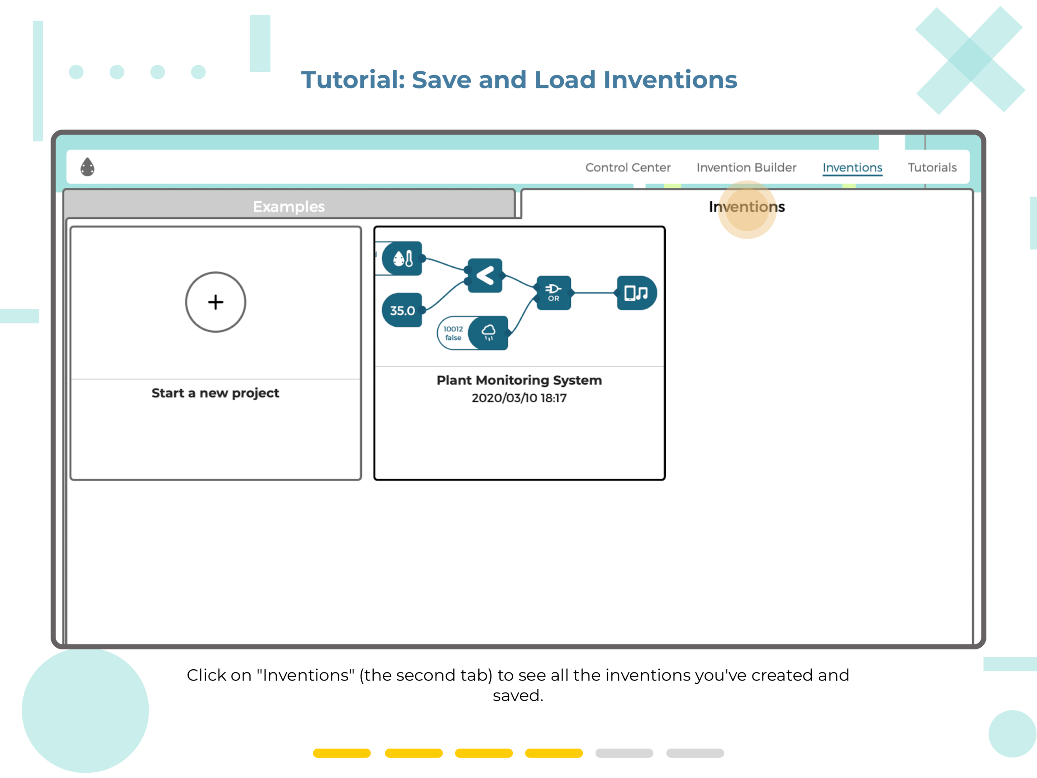Open the Control Center menu
The height and width of the screenshot is (778, 1037).
pyautogui.click(x=628, y=167)
